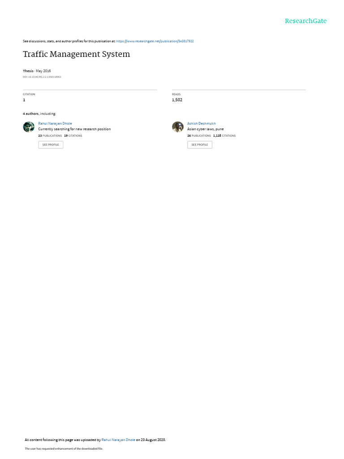Open the researchgate.net publication URL link

pos(155,41)
